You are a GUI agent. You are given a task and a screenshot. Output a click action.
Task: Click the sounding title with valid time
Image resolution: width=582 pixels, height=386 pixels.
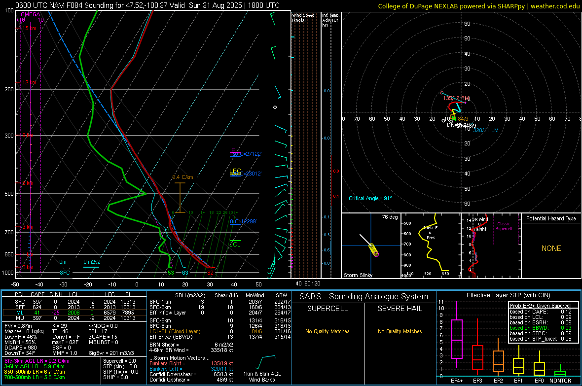pyautogui.click(x=147, y=5)
